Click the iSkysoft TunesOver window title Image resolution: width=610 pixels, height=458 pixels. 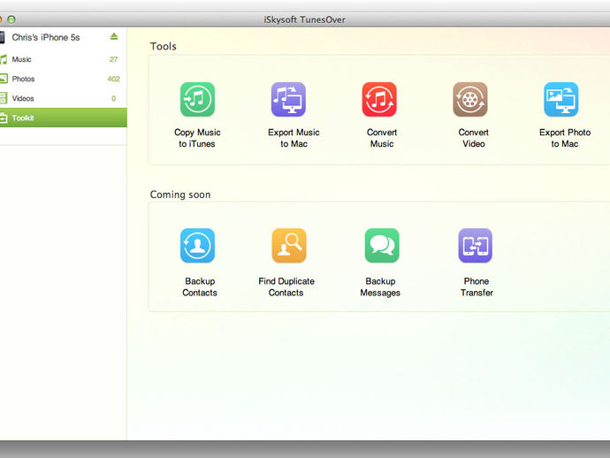coord(305,19)
